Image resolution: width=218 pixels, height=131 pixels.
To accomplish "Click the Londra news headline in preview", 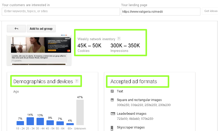I will tap(39, 57).
